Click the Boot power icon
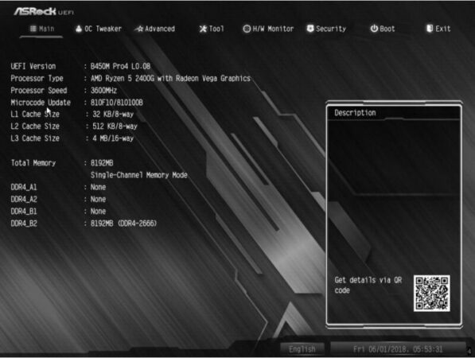475x358 pixels. click(x=374, y=29)
